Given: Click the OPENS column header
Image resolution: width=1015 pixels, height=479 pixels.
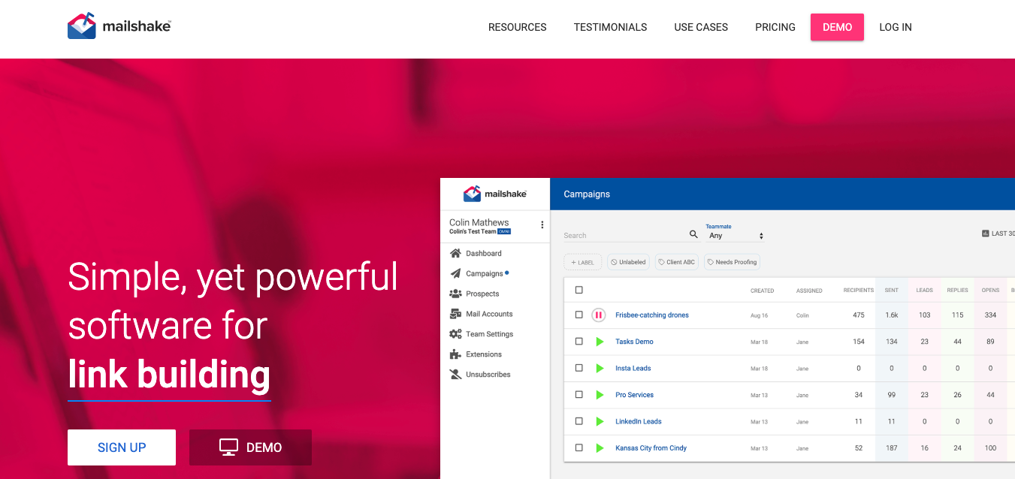Looking at the screenshot, I should (991, 291).
